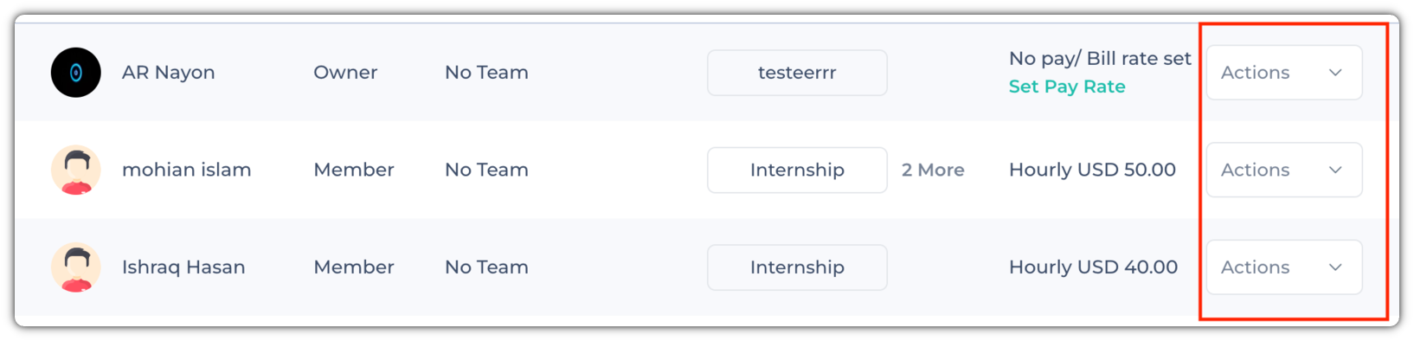This screenshot has height=341, width=1414.
Task: Click Ishraq Hasan's profile avatar
Action: tap(76, 267)
